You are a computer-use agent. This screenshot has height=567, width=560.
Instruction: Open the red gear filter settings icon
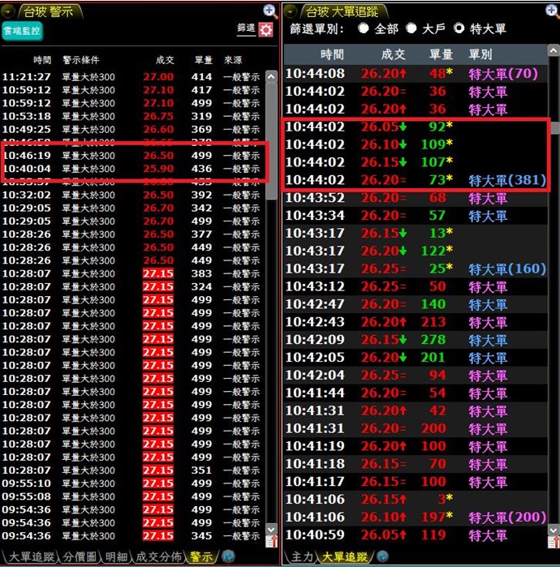265,30
